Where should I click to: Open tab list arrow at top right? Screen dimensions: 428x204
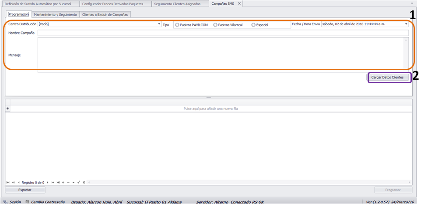pyautogui.click(x=412, y=3)
